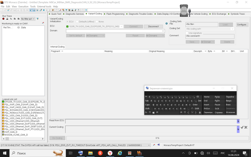Click the Delete coding set button

(227, 42)
